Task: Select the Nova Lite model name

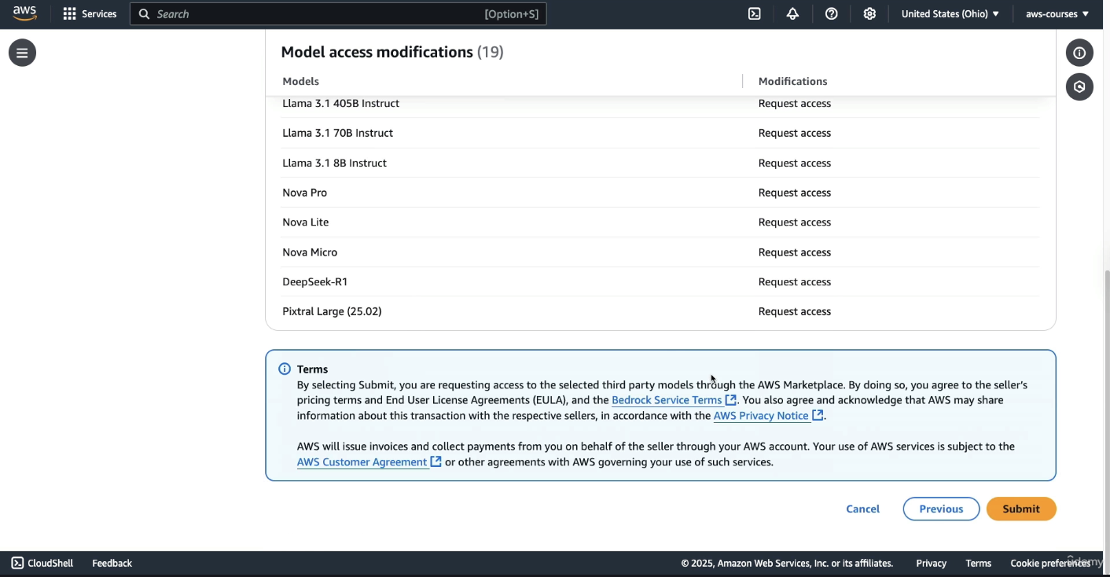Action: pyautogui.click(x=305, y=222)
